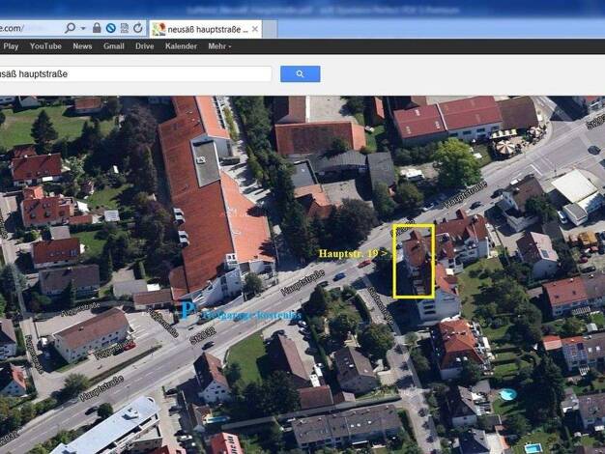Click the blue search button
The height and width of the screenshot is (454, 605).
point(300,73)
